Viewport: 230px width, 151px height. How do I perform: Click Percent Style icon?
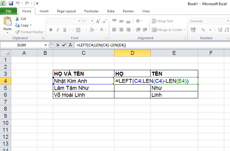(203, 30)
